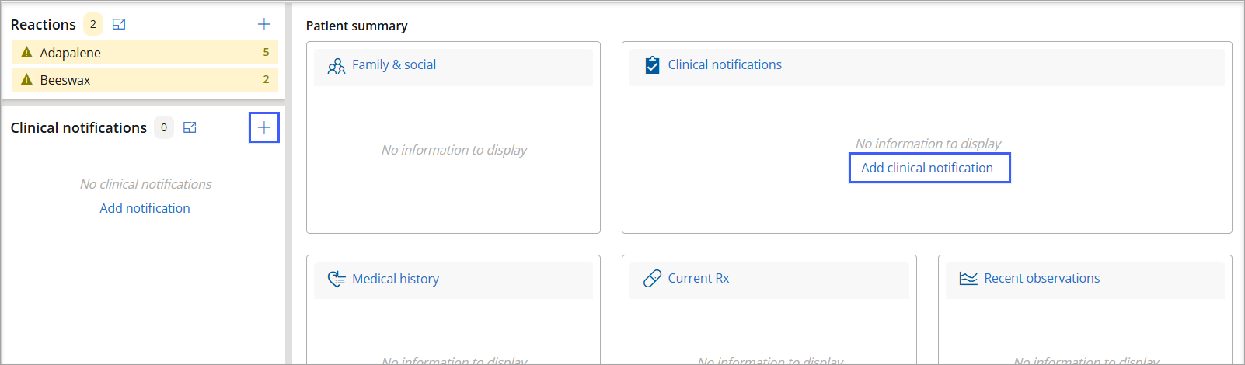Viewport: 1245px width, 365px height.
Task: Select the Beeswax reaction row
Action: 145,79
